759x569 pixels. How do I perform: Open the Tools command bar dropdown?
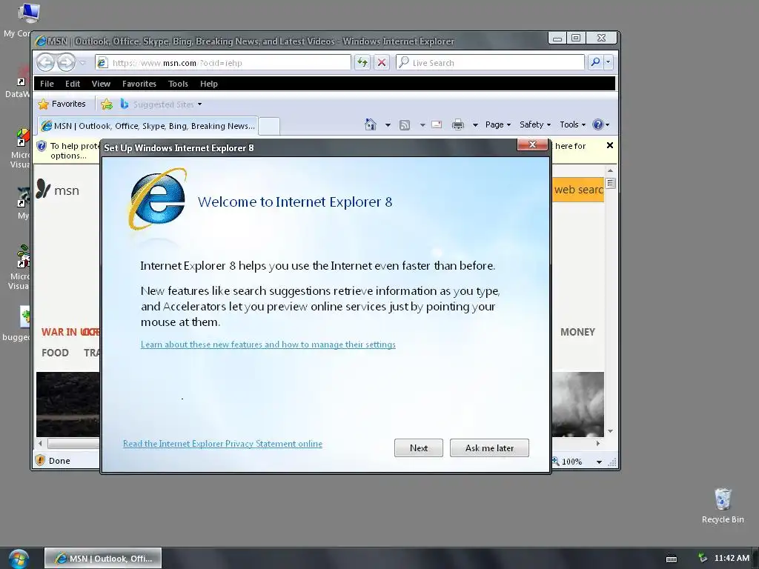(573, 124)
